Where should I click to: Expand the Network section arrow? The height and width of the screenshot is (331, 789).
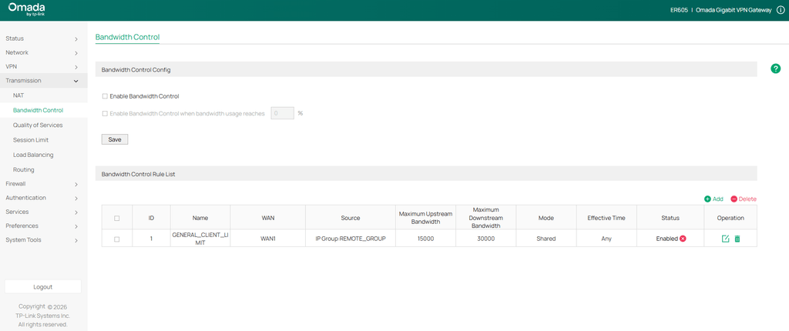pyautogui.click(x=76, y=53)
